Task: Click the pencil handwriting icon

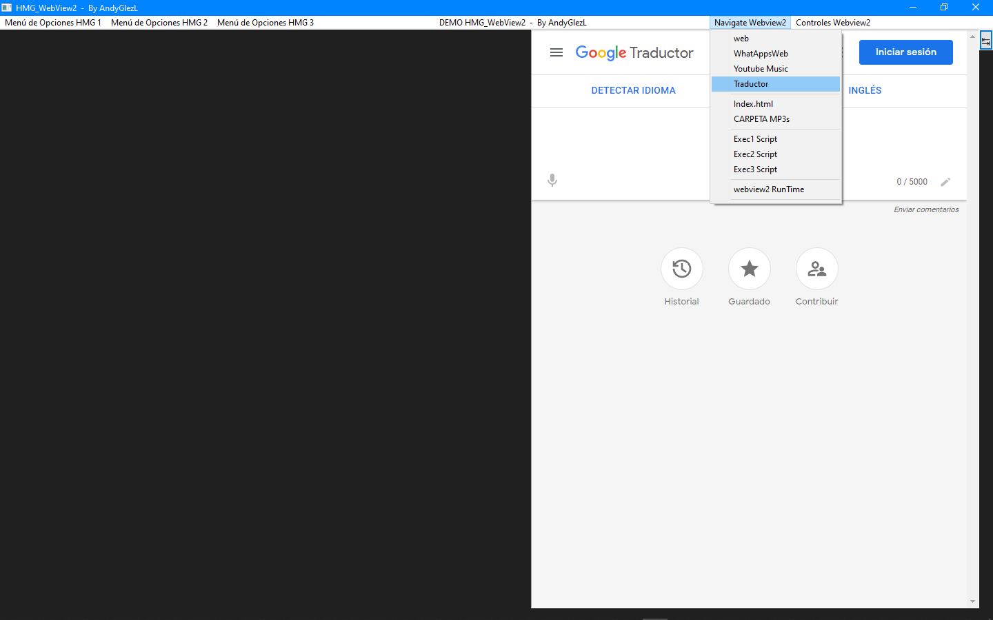Action: (x=945, y=182)
